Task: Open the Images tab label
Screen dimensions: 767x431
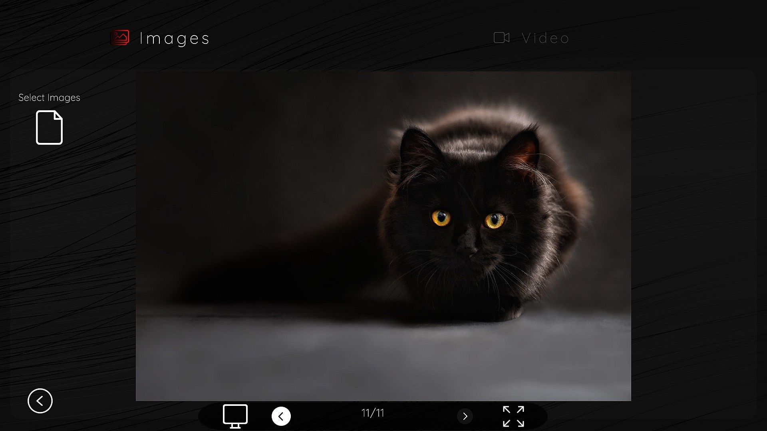Action: 175,38
